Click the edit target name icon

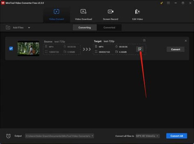click(144, 40)
